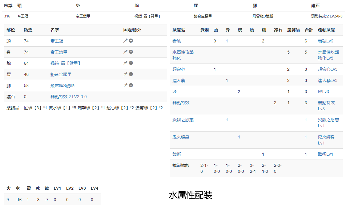The image size is (347, 205).
Task: Open the 鬼火纏身Lv1 activated skill link
Action: (x=327, y=140)
